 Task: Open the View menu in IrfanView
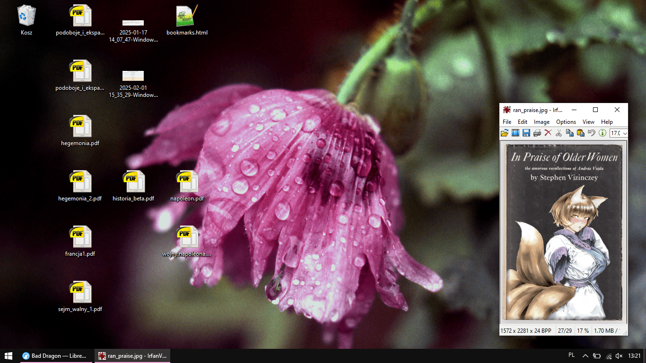coord(588,122)
